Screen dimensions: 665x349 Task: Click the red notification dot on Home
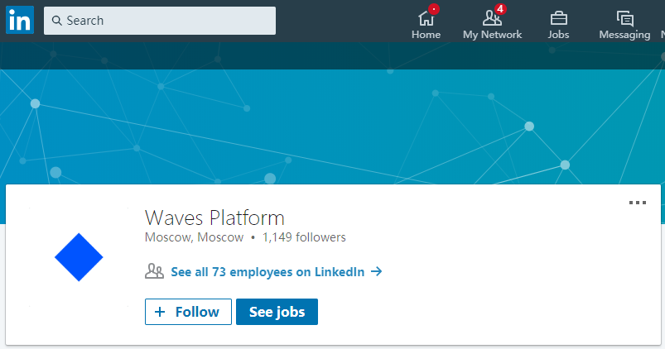pyautogui.click(x=434, y=9)
